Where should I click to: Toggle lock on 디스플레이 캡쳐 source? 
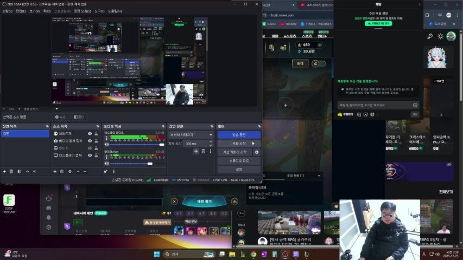pyautogui.click(x=96, y=155)
